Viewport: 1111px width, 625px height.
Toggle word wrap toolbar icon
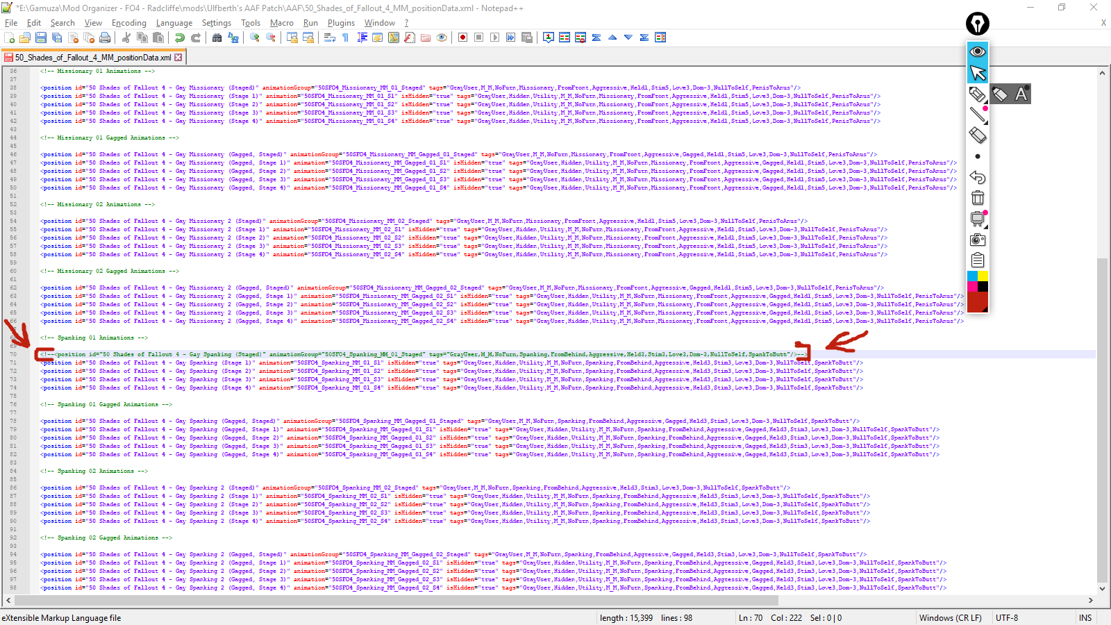pos(330,37)
